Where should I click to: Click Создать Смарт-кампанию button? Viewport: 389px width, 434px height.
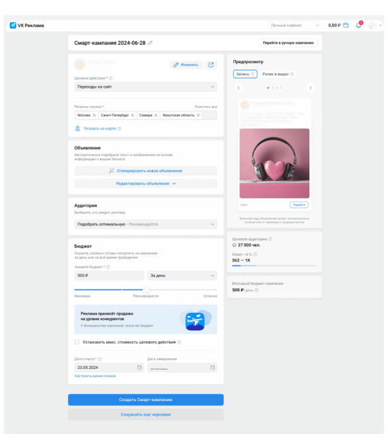pyautogui.click(x=145, y=400)
